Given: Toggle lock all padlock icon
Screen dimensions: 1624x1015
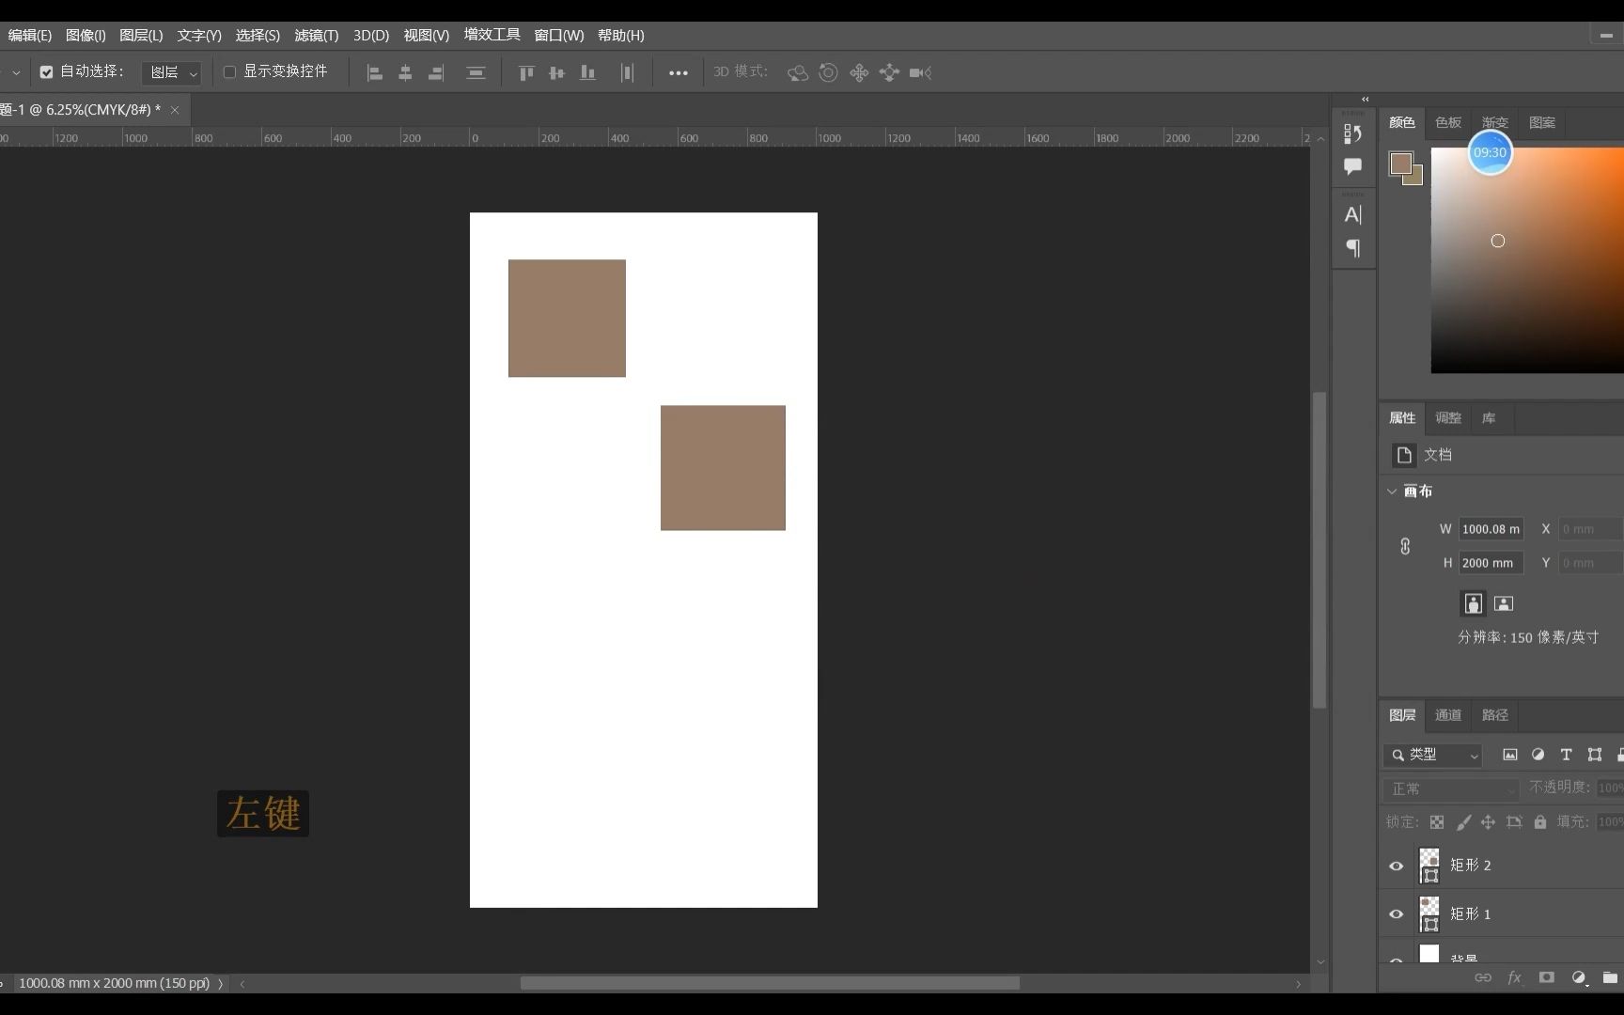Looking at the screenshot, I should coord(1540,822).
